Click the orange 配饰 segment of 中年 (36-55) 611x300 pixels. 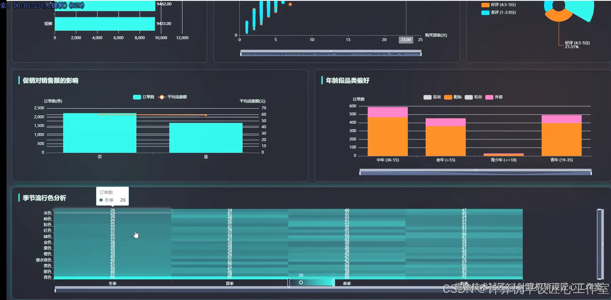coord(388,136)
